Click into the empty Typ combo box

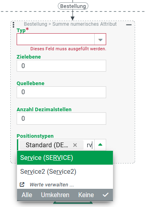pos(55,39)
